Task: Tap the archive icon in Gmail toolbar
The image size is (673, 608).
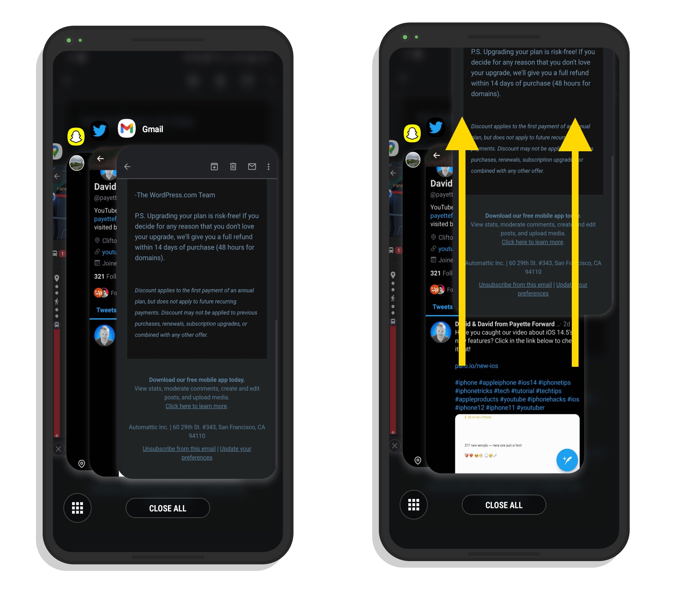Action: pyautogui.click(x=213, y=167)
